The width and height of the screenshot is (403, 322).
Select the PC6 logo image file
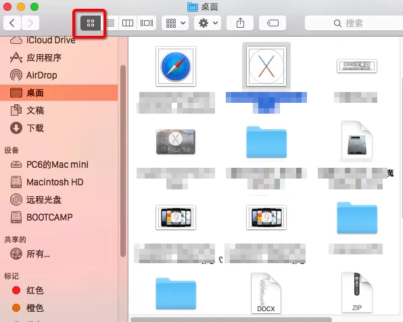(x=357, y=66)
